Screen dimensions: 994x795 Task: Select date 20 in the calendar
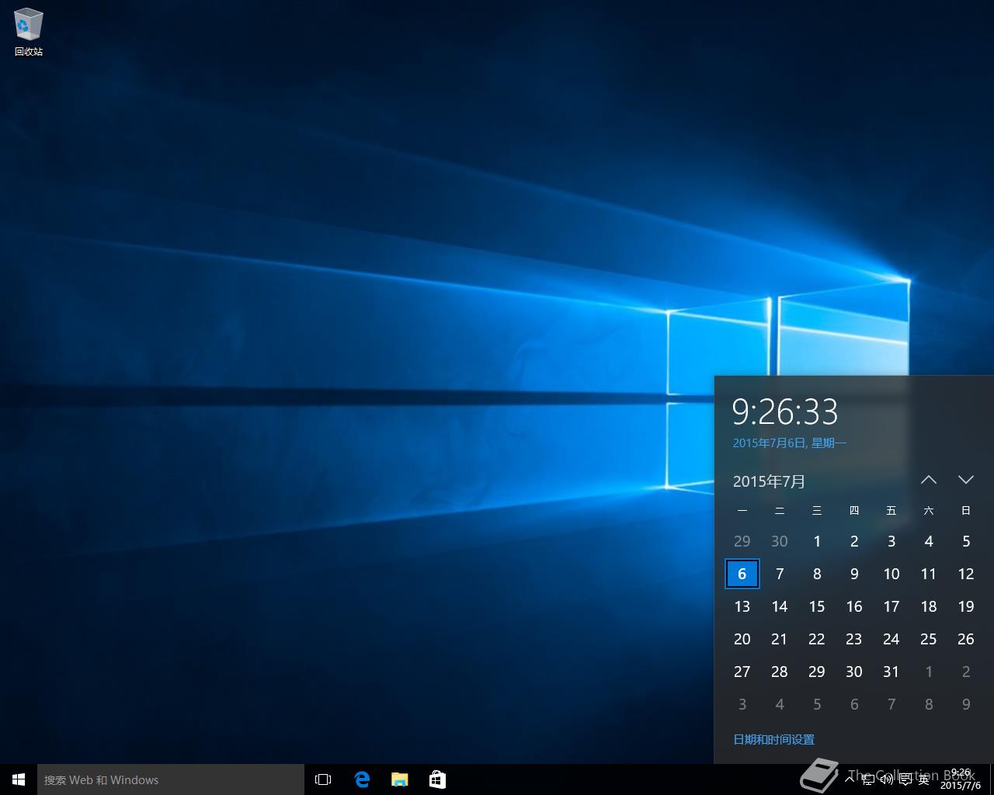pyautogui.click(x=742, y=639)
